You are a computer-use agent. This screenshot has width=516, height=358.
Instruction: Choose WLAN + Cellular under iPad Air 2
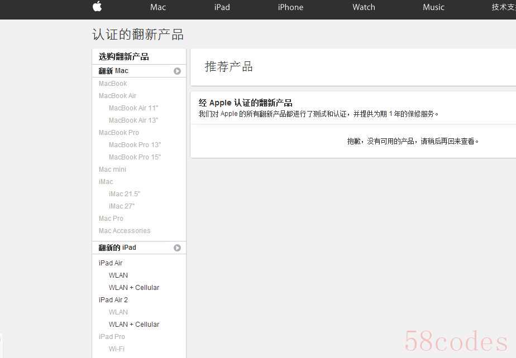134,325
